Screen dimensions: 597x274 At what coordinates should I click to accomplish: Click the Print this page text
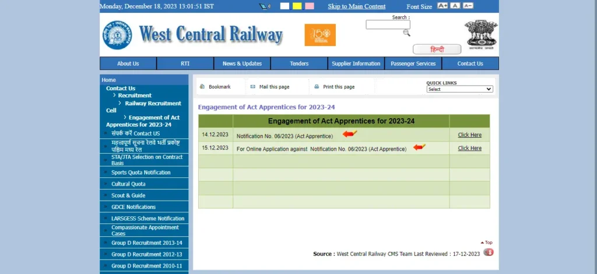point(339,87)
